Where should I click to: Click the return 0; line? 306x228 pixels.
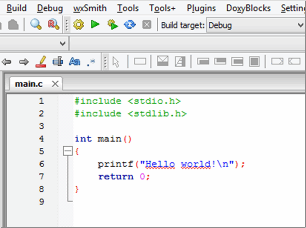[124, 177]
